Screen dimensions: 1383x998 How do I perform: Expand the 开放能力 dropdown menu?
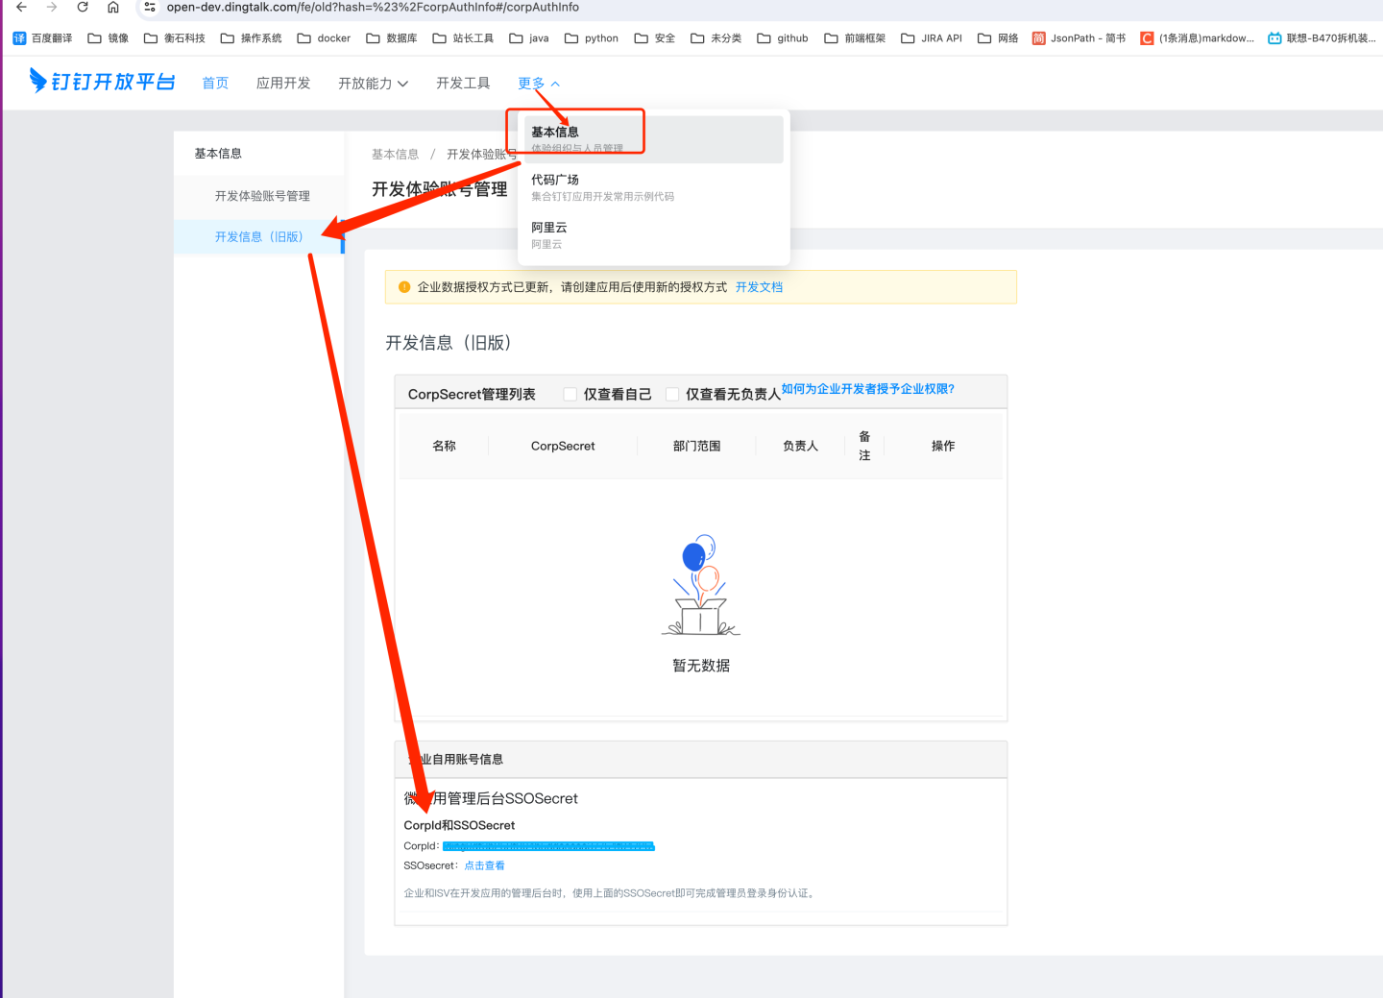(x=373, y=84)
